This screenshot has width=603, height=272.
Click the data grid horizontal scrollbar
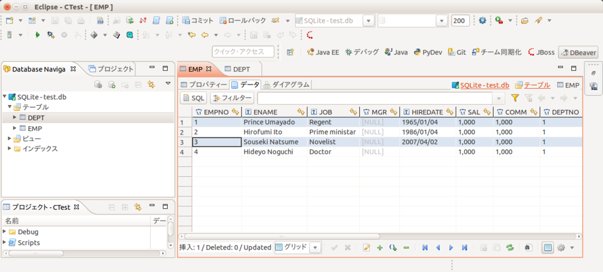282,236
